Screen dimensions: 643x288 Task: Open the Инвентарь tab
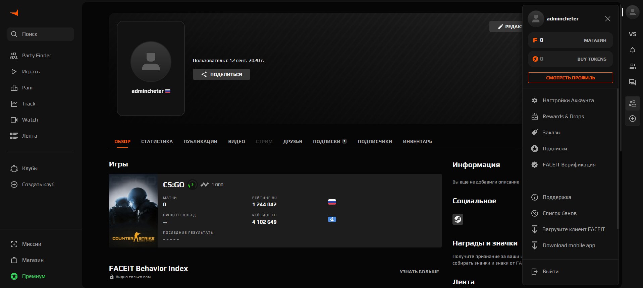click(x=417, y=141)
